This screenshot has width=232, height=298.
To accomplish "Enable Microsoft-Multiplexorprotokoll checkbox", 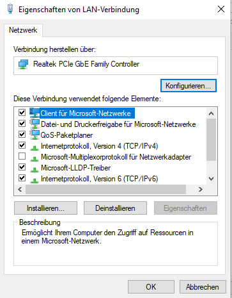I will tap(22, 156).
